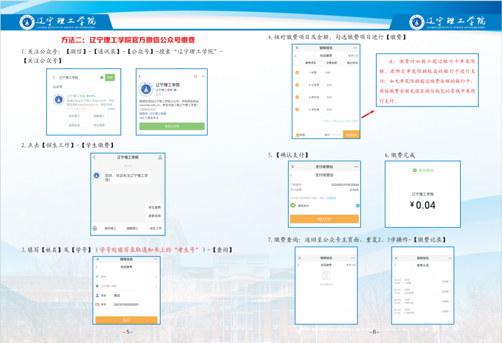Open 缴费记录 link on step 7 left page

click(x=351, y=265)
